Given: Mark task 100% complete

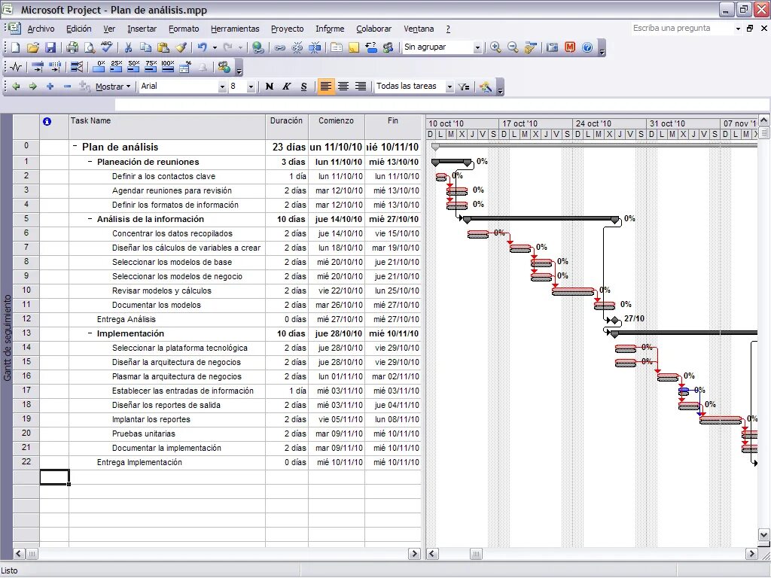Looking at the screenshot, I should point(168,67).
